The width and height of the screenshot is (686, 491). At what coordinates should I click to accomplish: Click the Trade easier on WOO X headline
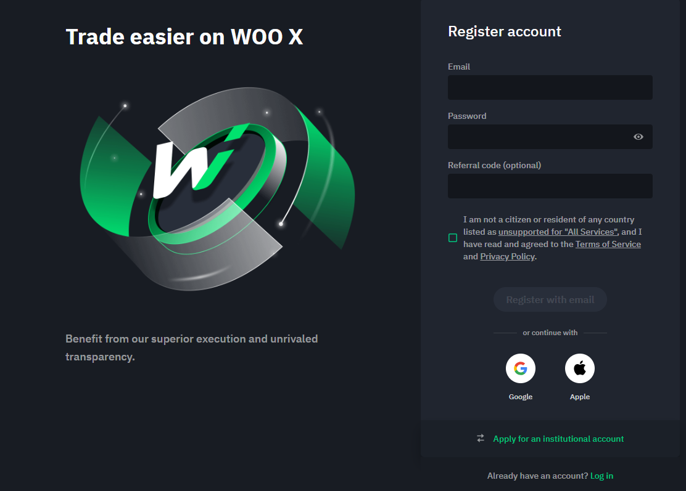184,37
